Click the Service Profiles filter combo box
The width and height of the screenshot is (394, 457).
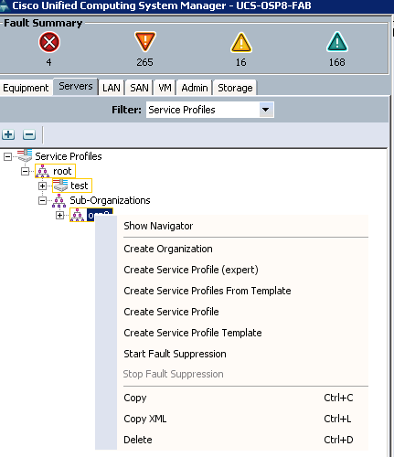pos(210,110)
